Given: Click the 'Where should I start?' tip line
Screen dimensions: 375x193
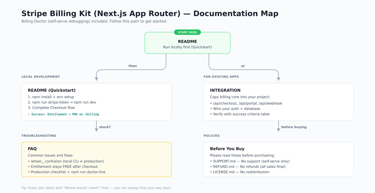Looking at the screenshot, I should [96, 188].
